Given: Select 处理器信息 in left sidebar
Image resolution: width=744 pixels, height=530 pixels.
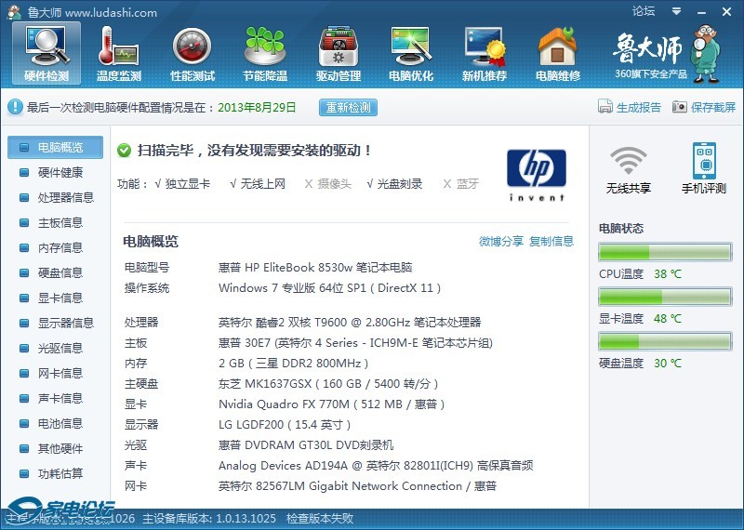Looking at the screenshot, I should (x=65, y=197).
